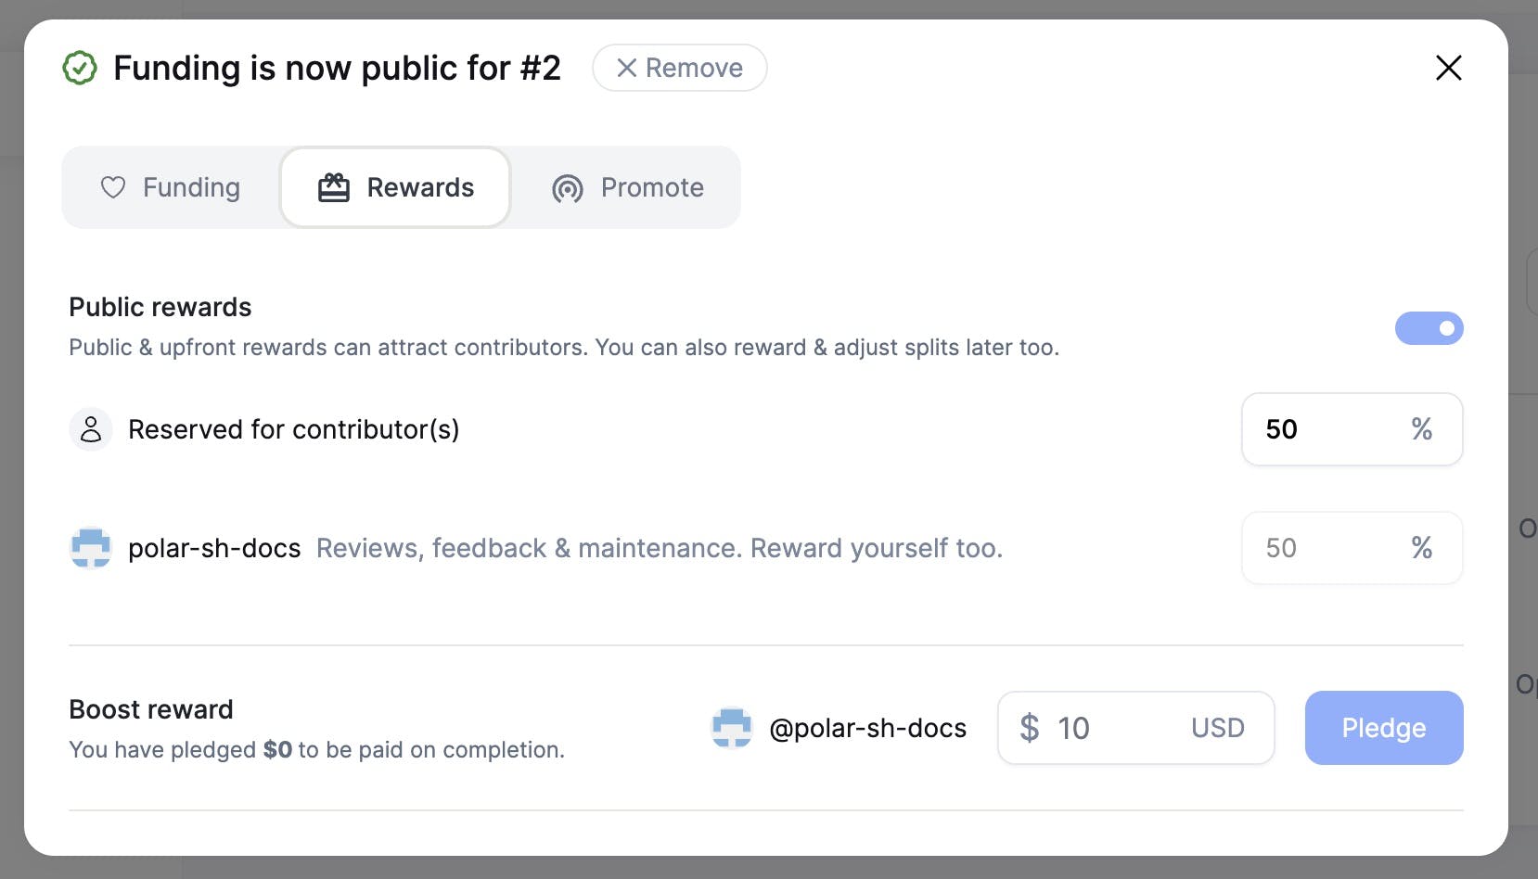Click the polar-sh-docs percentage field
Viewport: 1538px width, 879px height.
tap(1352, 548)
